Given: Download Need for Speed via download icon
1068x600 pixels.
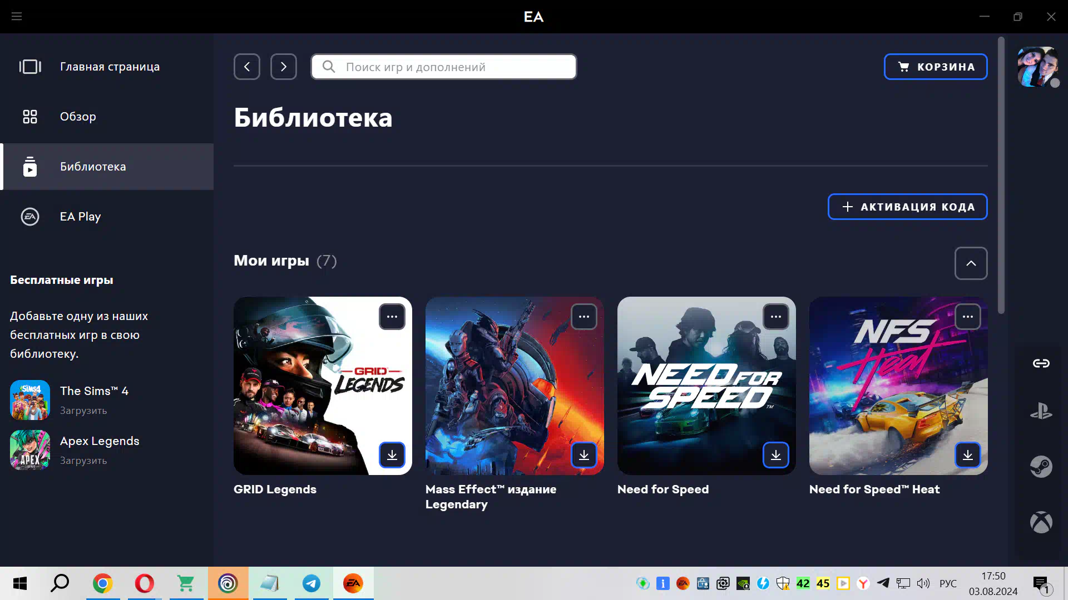Looking at the screenshot, I should point(776,455).
